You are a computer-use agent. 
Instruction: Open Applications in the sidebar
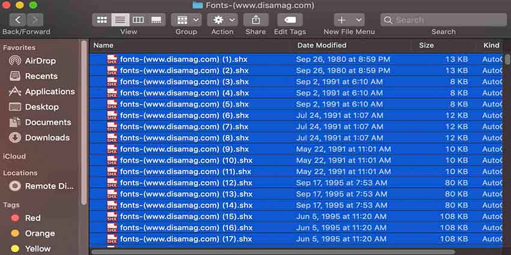tap(49, 92)
